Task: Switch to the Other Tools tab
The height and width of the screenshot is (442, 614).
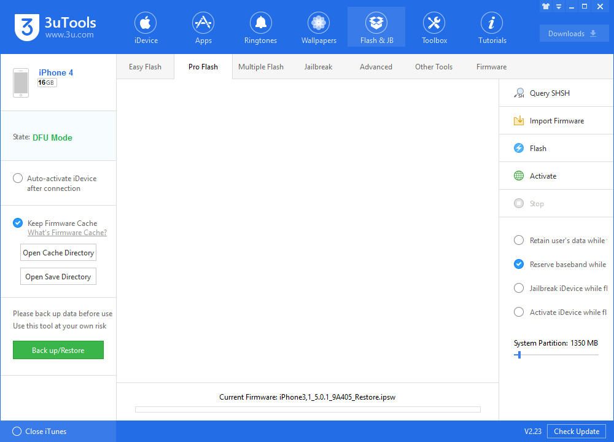Action: [434, 66]
